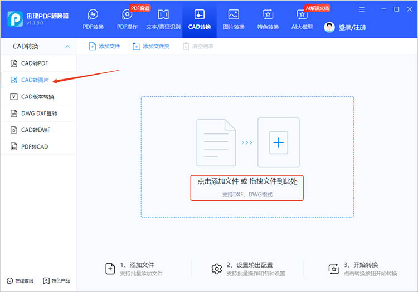Click the PDF编辑 red badge

pyautogui.click(x=140, y=8)
